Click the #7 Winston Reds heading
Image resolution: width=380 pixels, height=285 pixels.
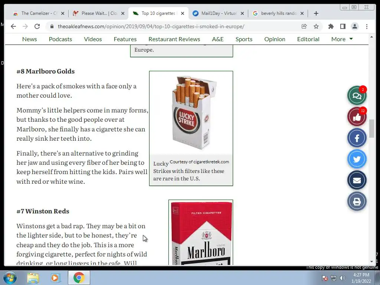pyautogui.click(x=43, y=211)
